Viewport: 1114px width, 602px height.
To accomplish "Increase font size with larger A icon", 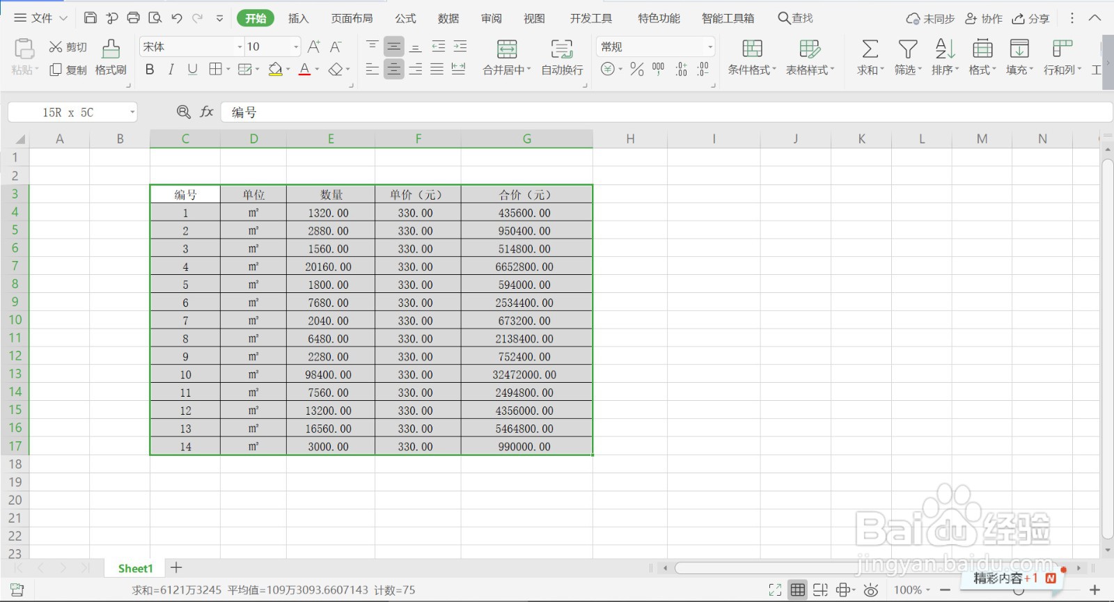I will click(314, 47).
